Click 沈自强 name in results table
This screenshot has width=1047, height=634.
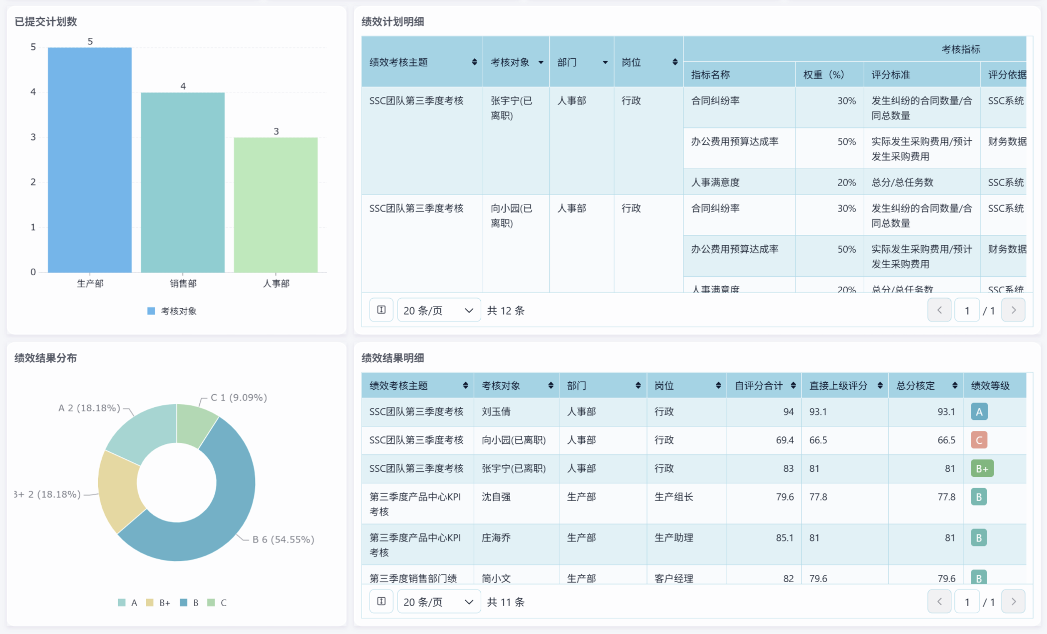(x=496, y=497)
